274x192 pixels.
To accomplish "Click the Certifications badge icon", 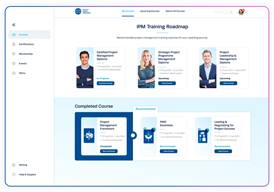I will click(14, 44).
